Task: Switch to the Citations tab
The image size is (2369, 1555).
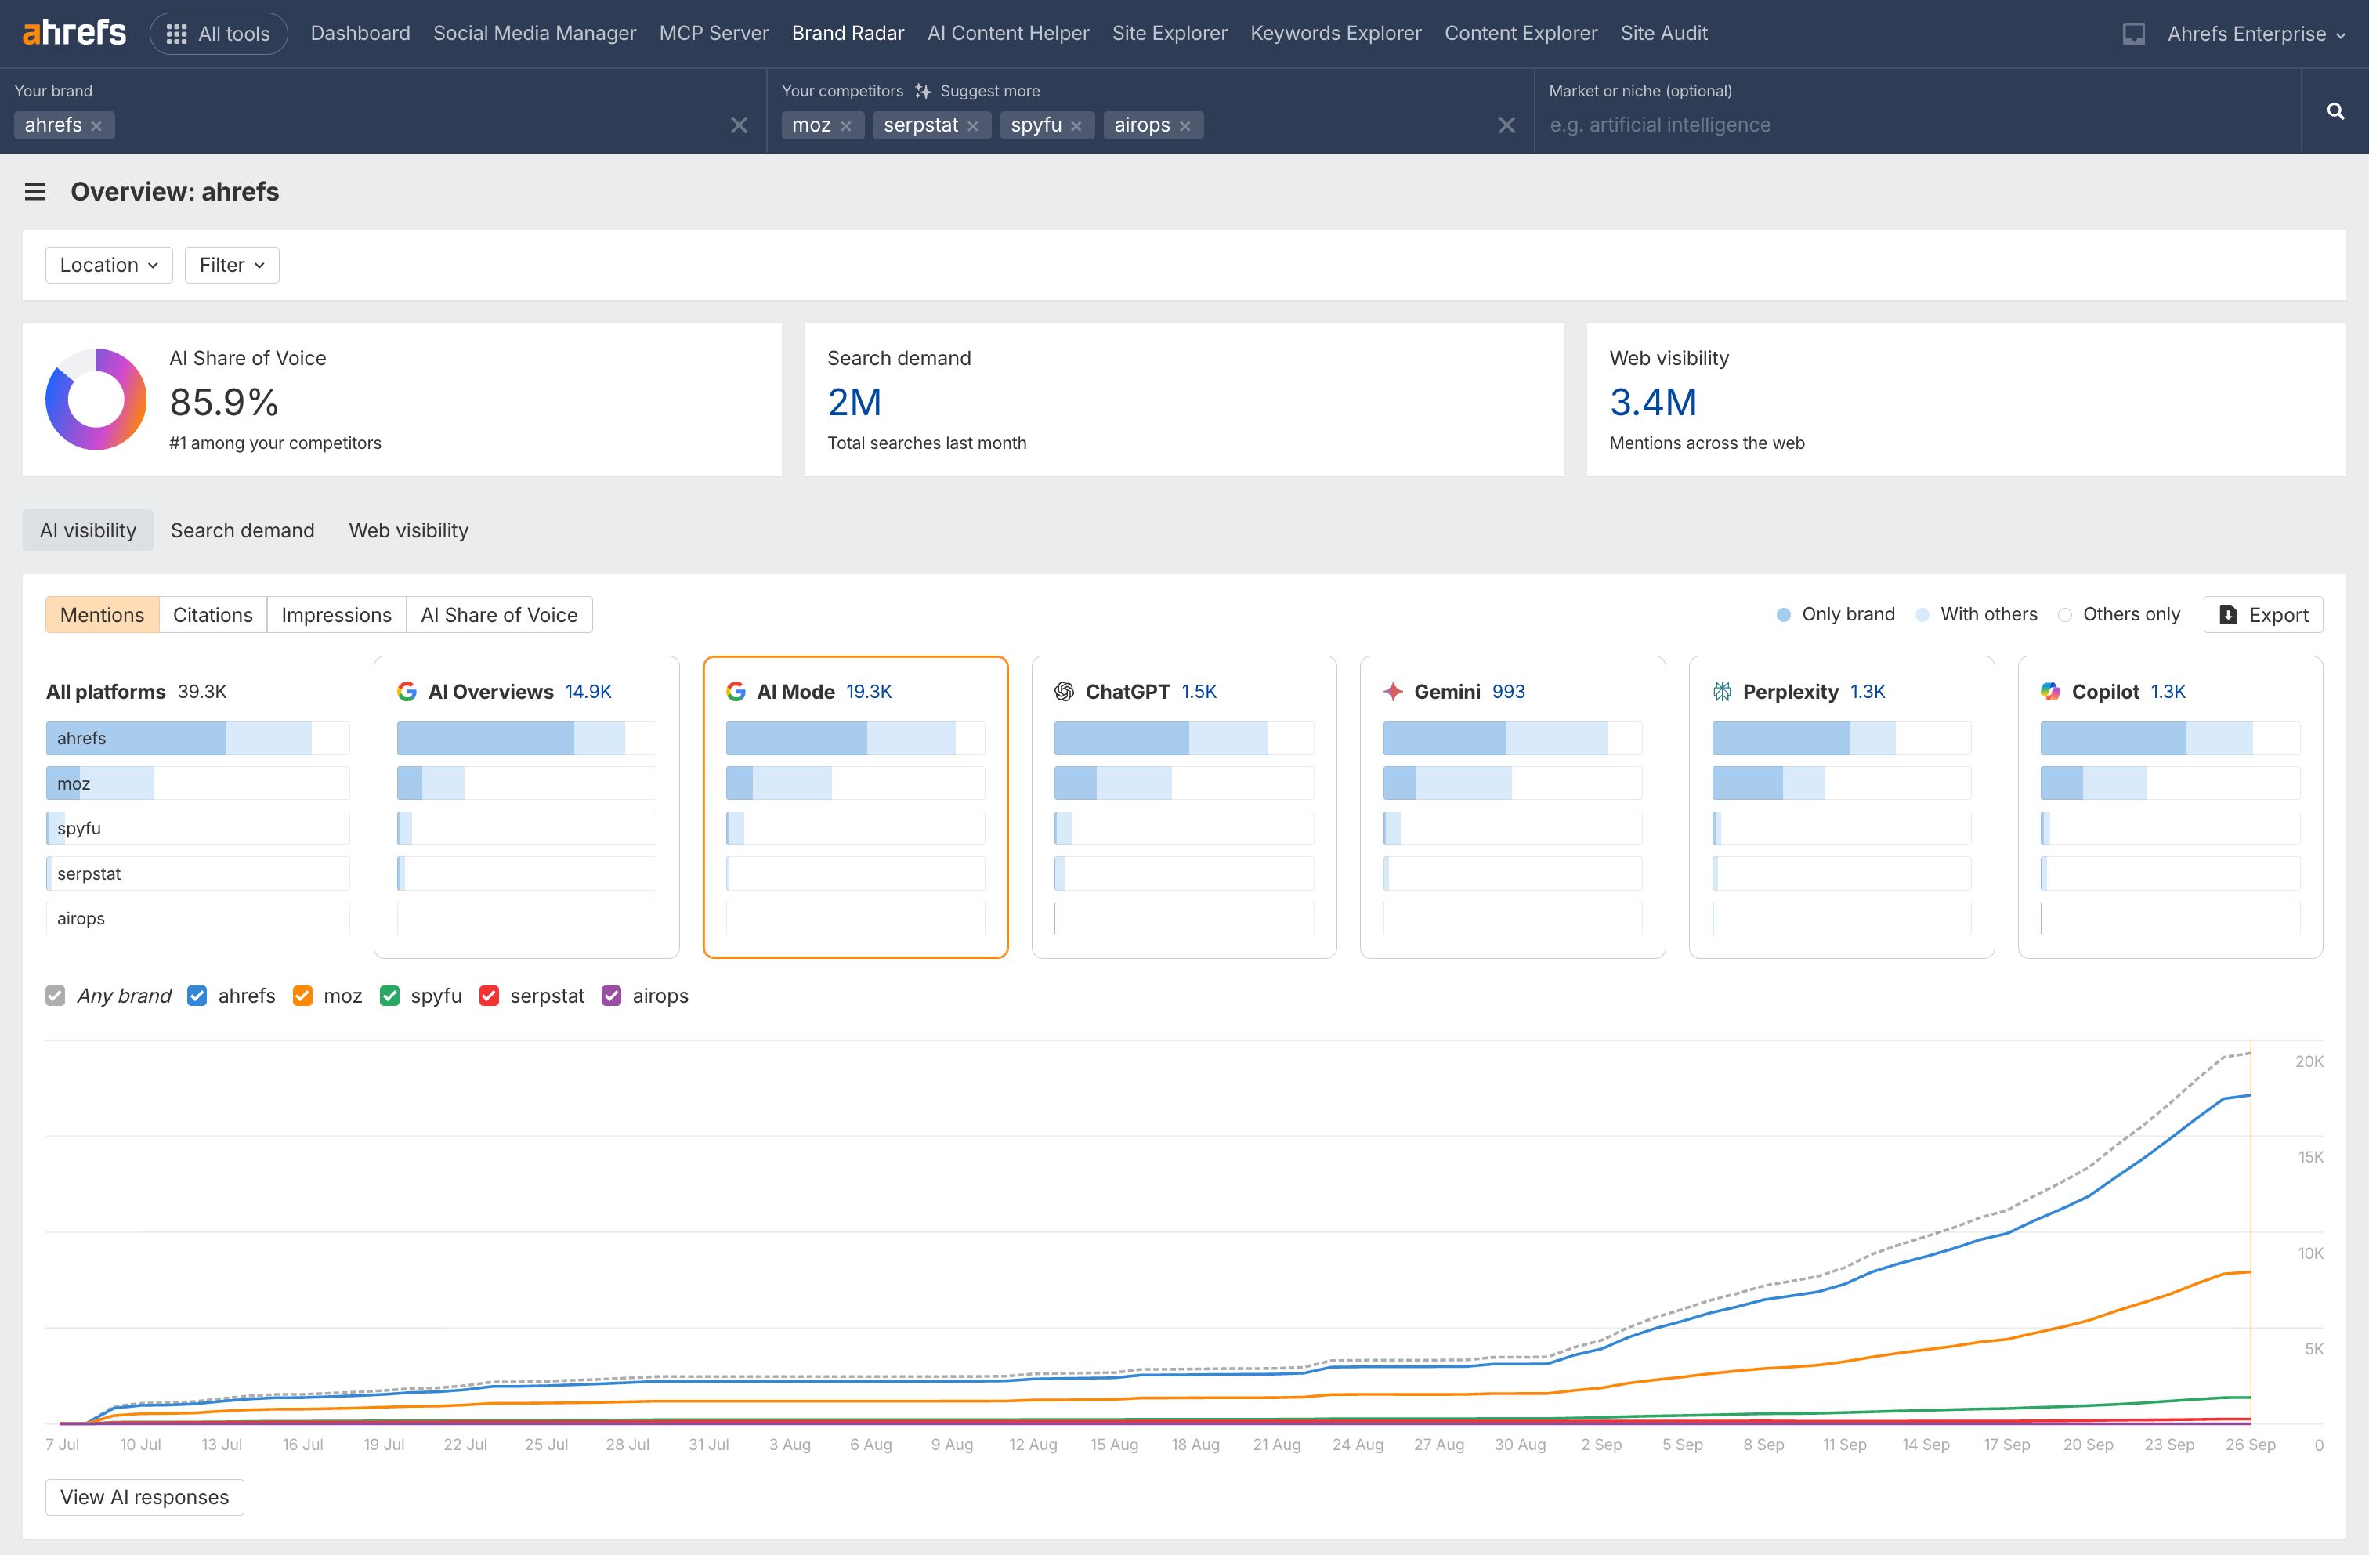Action: pyautogui.click(x=212, y=614)
